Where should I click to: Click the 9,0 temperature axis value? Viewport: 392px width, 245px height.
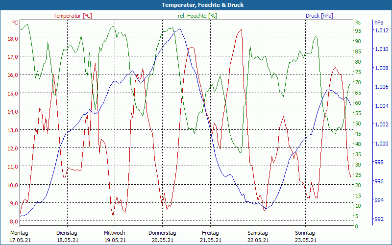(14, 203)
